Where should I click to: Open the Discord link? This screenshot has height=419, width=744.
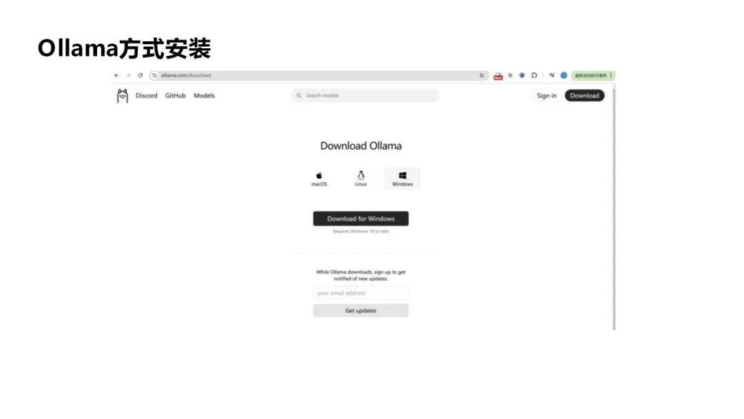[146, 95]
